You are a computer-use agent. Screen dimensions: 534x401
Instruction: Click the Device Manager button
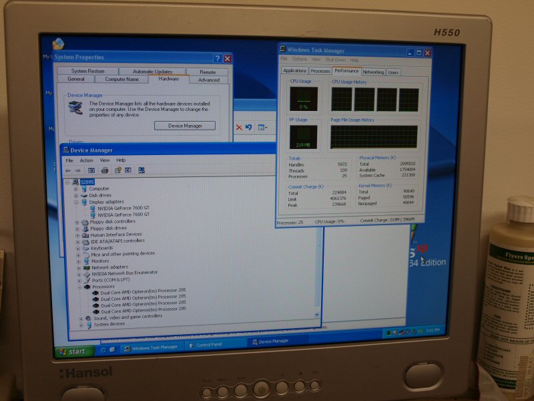[185, 126]
